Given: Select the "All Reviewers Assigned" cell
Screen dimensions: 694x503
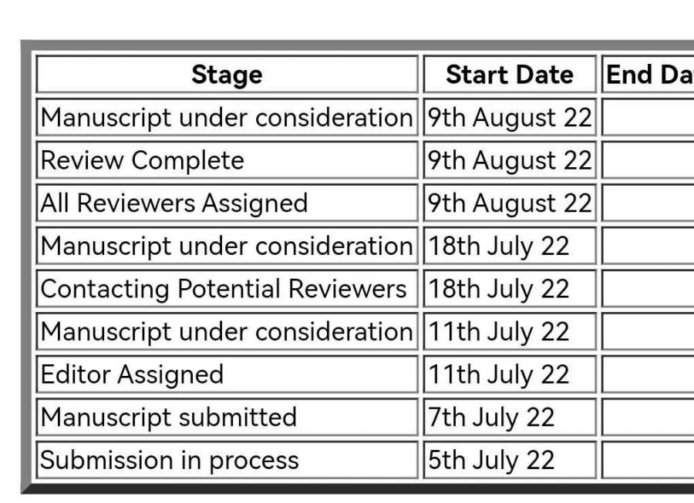Looking at the screenshot, I should 227,203.
